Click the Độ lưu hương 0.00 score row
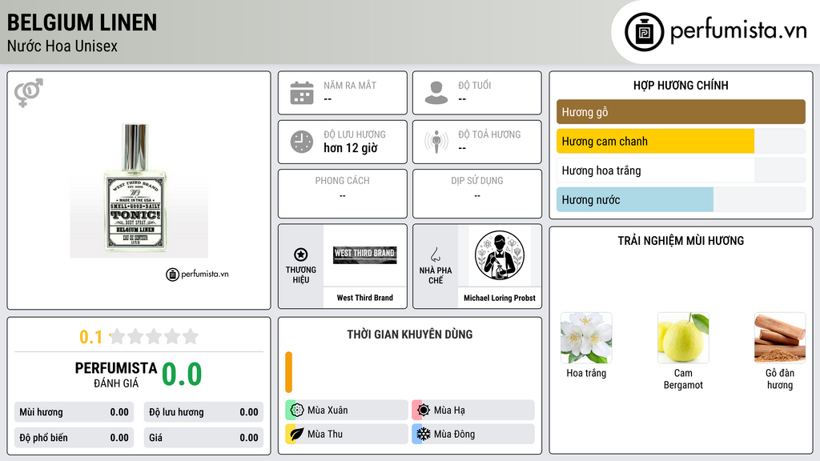 tap(203, 412)
